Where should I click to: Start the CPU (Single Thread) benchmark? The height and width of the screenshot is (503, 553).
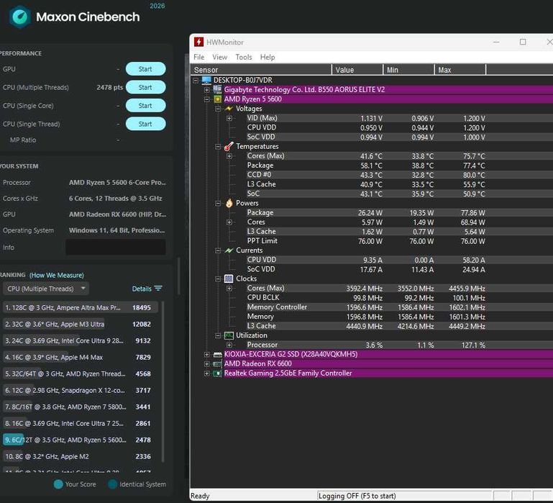pos(145,124)
